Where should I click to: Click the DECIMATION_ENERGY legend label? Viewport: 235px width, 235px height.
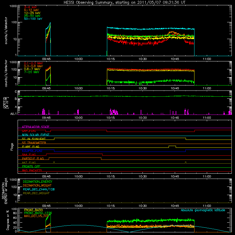pos(38,182)
